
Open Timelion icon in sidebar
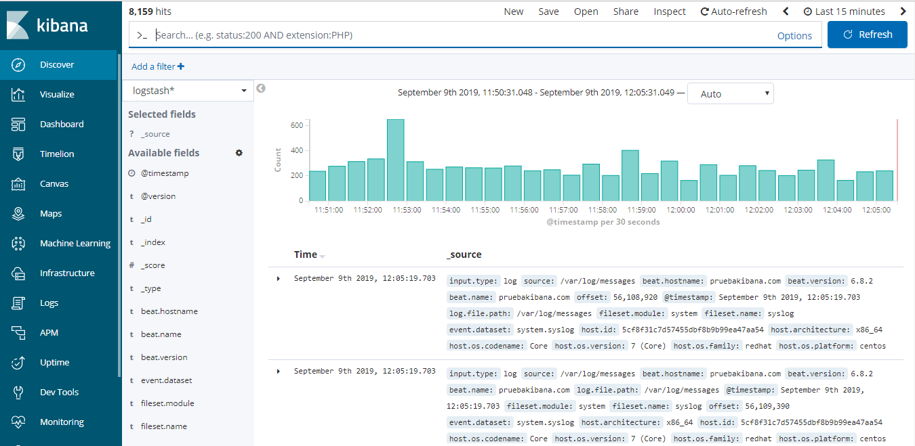[18, 154]
